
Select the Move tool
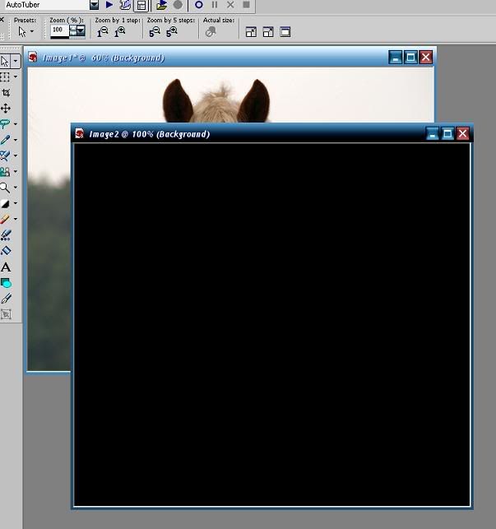[6, 109]
